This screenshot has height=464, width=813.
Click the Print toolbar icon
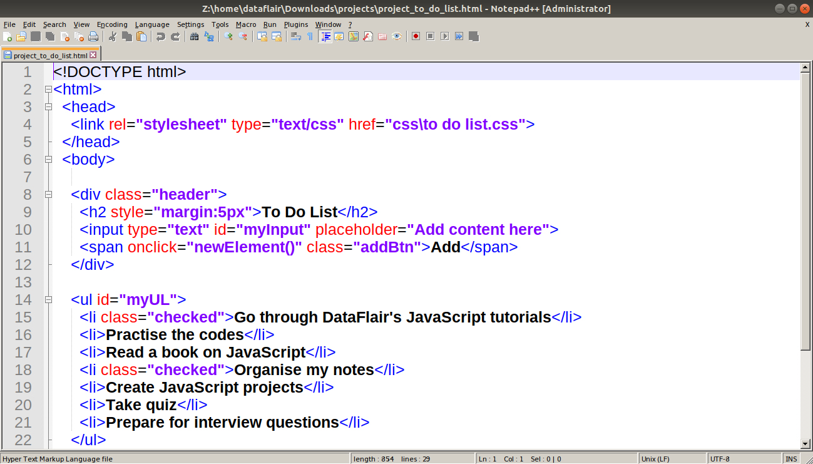pyautogui.click(x=94, y=36)
